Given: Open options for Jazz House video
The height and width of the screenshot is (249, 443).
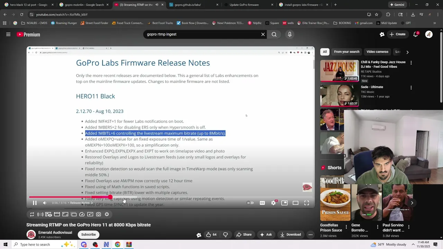Looking at the screenshot, I should [x=411, y=63].
